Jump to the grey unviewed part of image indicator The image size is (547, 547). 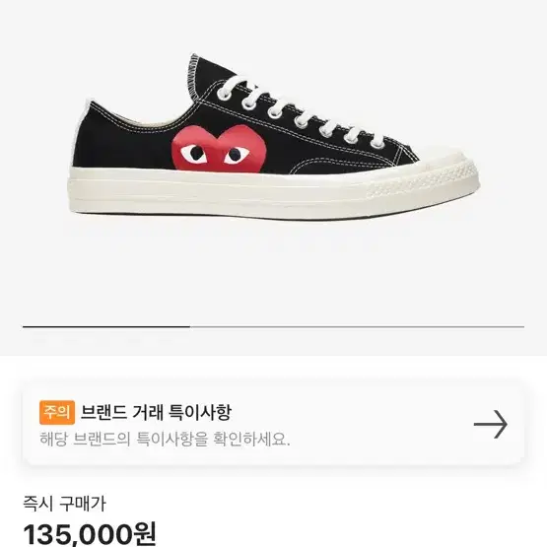357,327
